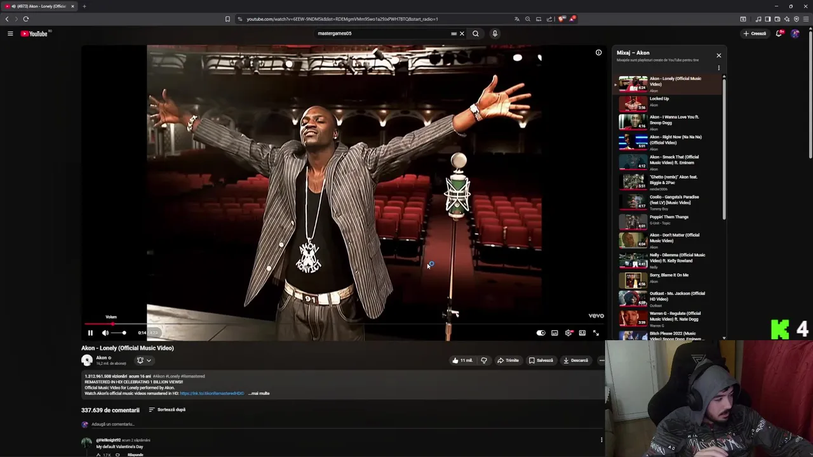Open YouTube notifications bell
This screenshot has width=813, height=457.
pos(779,34)
